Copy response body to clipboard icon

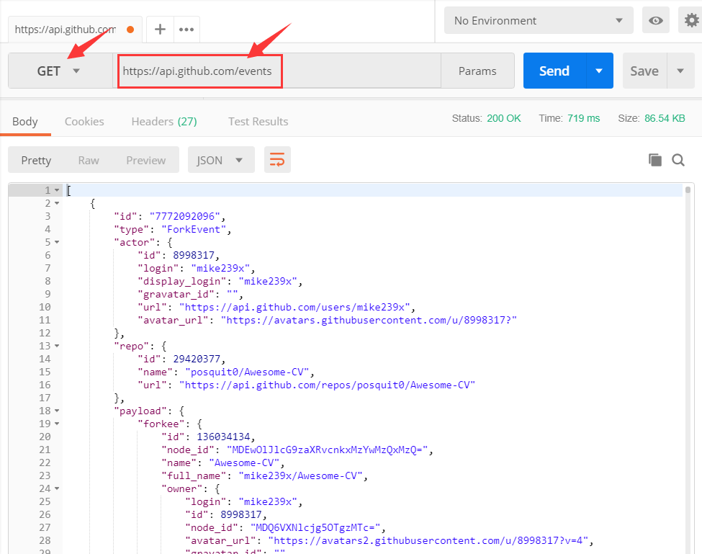(654, 160)
